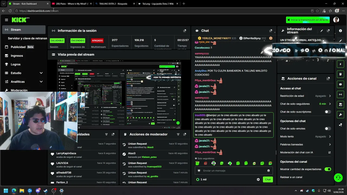The image size is (347, 195).
Task: Focus the Enviar un mensaje field
Action: click(x=233, y=171)
